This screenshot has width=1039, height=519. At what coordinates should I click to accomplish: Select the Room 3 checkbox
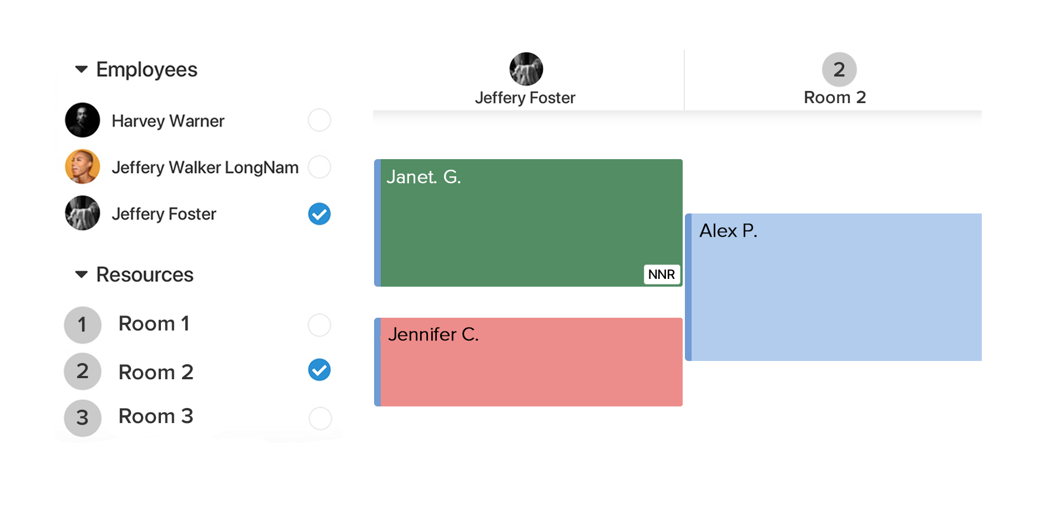coord(320,418)
